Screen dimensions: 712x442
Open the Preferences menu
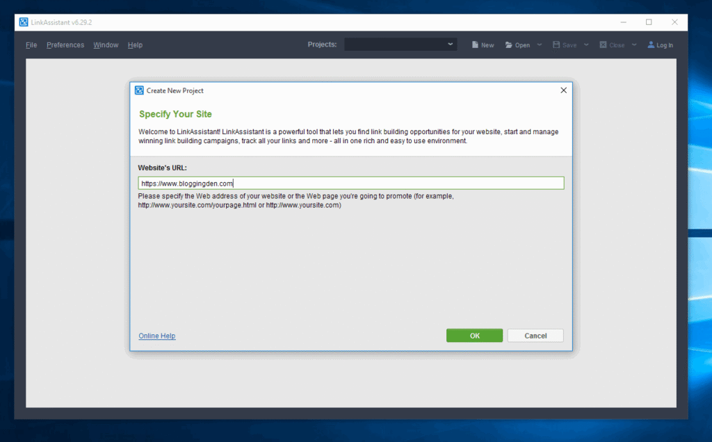coord(65,44)
